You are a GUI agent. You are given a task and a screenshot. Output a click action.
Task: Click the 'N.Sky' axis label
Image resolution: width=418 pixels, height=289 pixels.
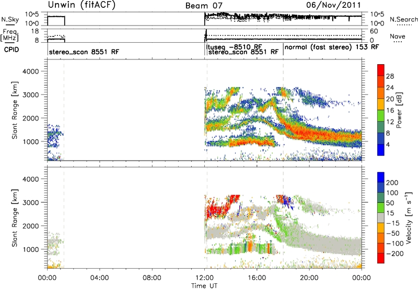(10, 19)
